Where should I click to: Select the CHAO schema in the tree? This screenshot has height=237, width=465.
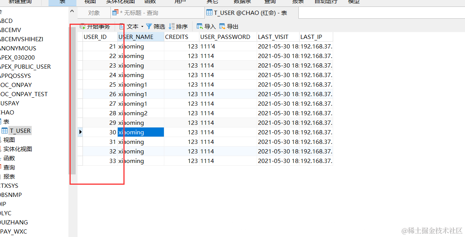7,113
